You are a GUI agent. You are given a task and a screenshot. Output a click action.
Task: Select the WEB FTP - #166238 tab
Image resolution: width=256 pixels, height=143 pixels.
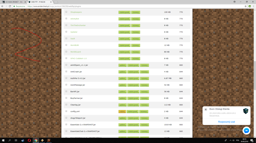coord(40,2)
